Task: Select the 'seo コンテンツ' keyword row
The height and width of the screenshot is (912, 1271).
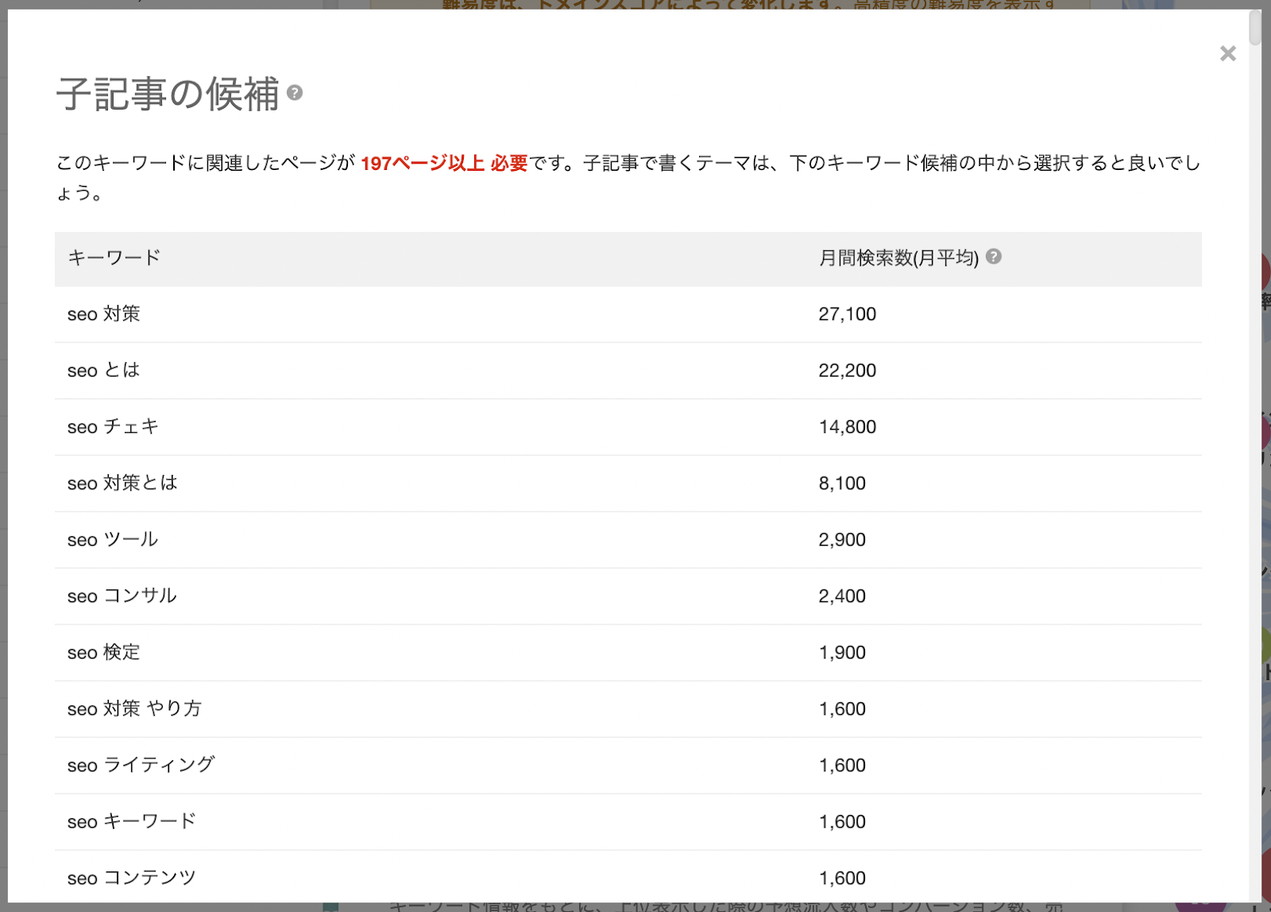Action: [x=628, y=878]
